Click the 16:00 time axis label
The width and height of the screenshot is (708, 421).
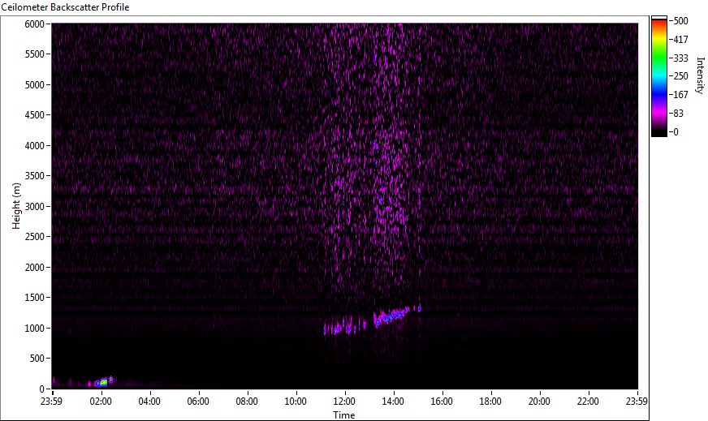(442, 402)
